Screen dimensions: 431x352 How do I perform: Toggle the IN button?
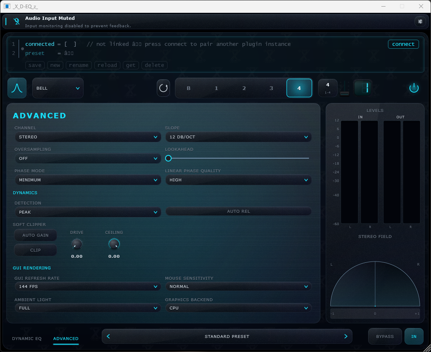coord(414,336)
